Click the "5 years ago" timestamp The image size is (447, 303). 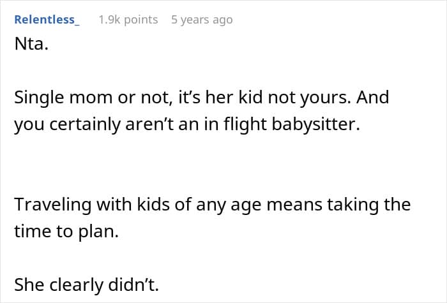point(202,20)
